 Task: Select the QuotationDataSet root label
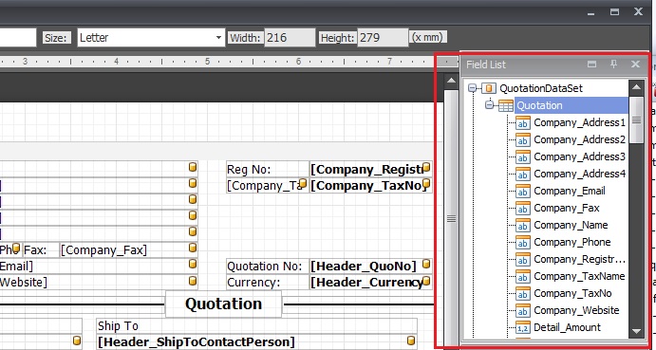[x=541, y=88]
